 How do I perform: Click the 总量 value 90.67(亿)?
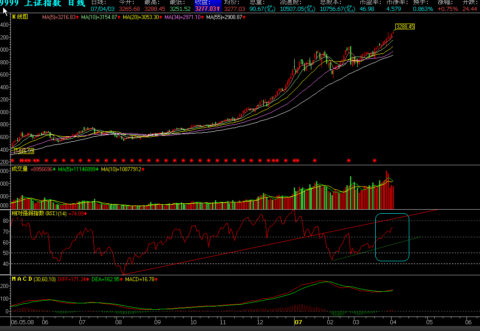(x=262, y=9)
